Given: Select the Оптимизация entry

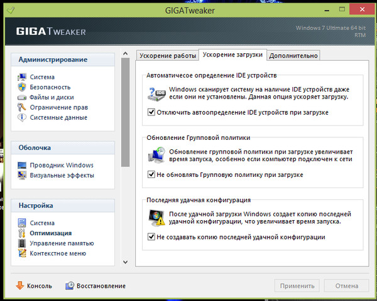Looking at the screenshot, I should [x=51, y=233].
